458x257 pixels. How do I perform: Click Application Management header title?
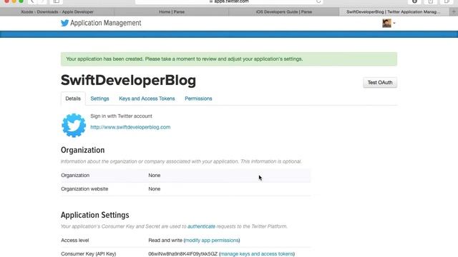(x=106, y=23)
